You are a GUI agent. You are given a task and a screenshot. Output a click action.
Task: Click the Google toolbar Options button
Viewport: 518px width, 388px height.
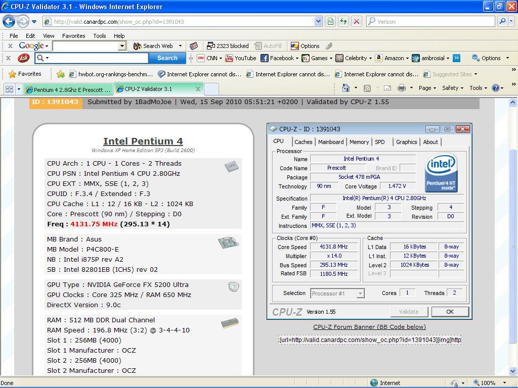click(305, 46)
